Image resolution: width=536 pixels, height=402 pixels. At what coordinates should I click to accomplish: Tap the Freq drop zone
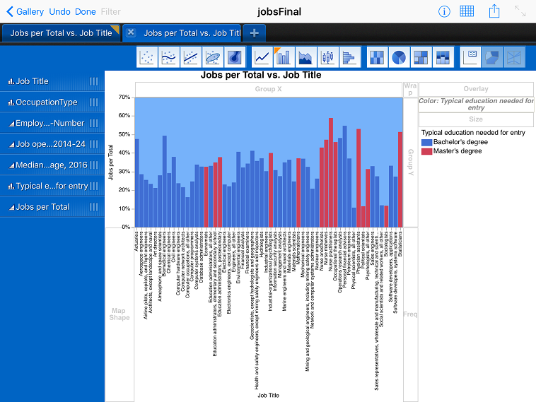click(411, 314)
